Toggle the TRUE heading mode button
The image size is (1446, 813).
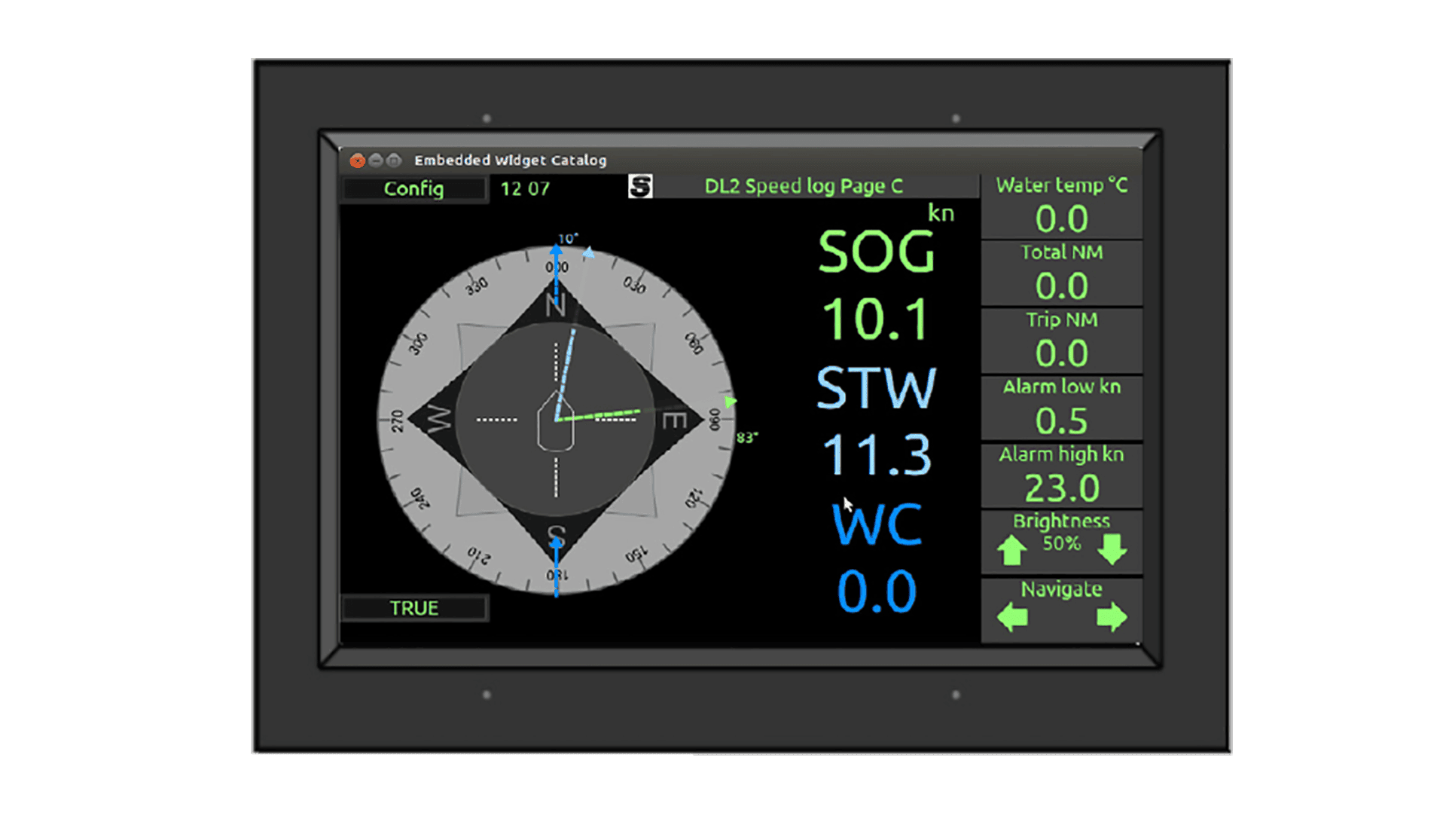coord(414,608)
